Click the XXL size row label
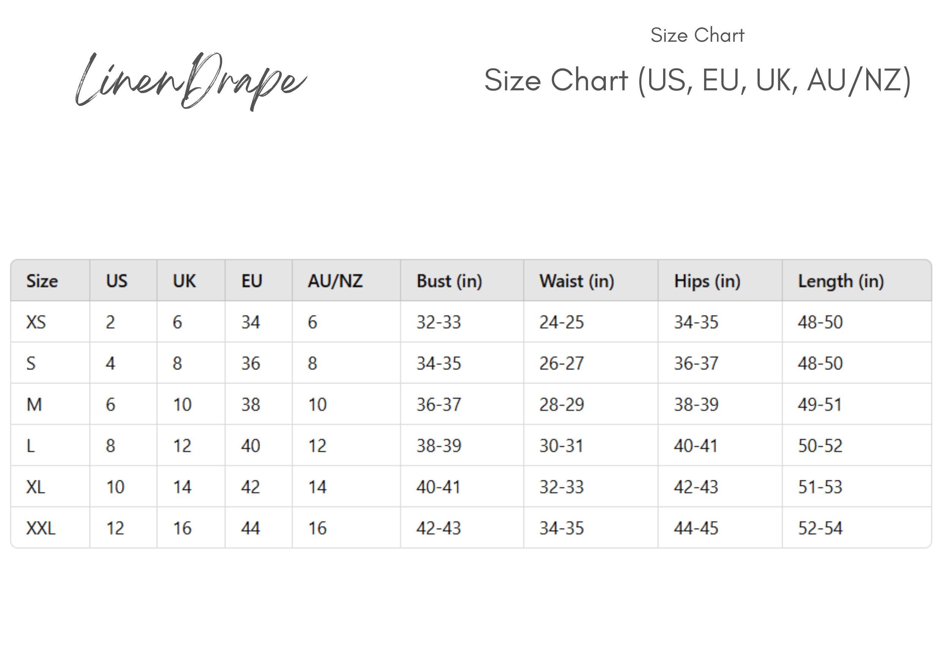The width and height of the screenshot is (949, 671). click(x=41, y=528)
